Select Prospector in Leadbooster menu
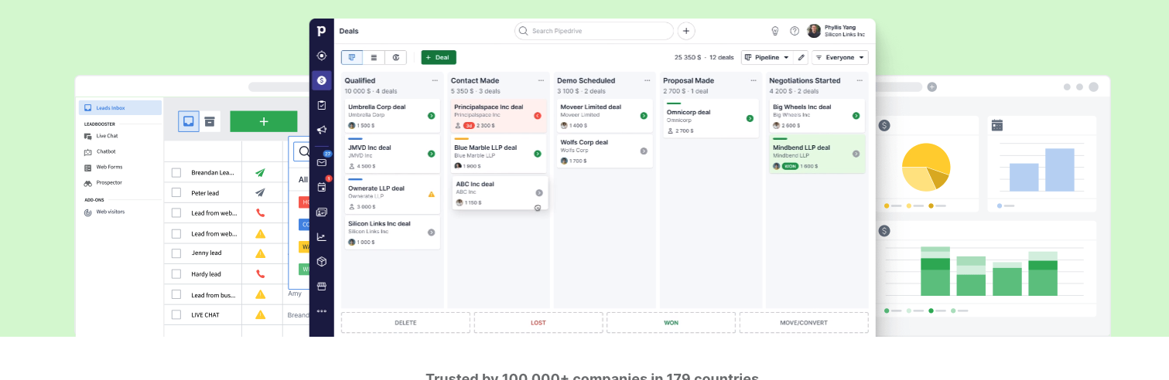 [x=103, y=183]
